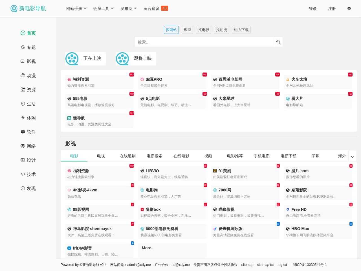Viewport: 361px width, 271px height.
Task: Select the 磁力下载 search mode
Action: [241, 30]
